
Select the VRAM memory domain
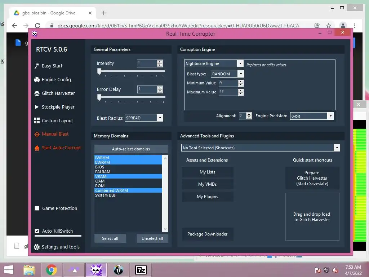(x=128, y=176)
